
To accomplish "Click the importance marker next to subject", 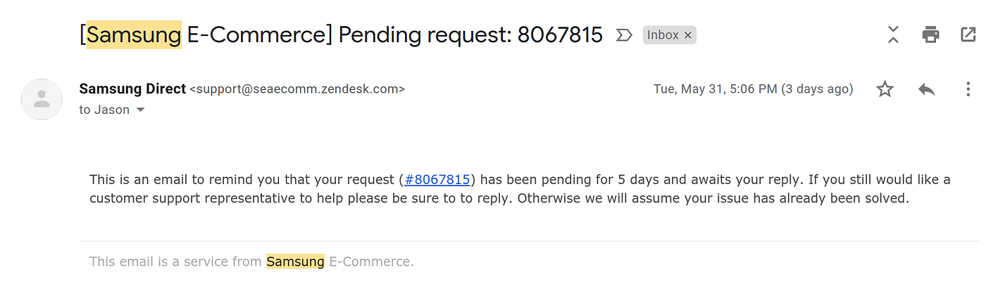I will 623,35.
